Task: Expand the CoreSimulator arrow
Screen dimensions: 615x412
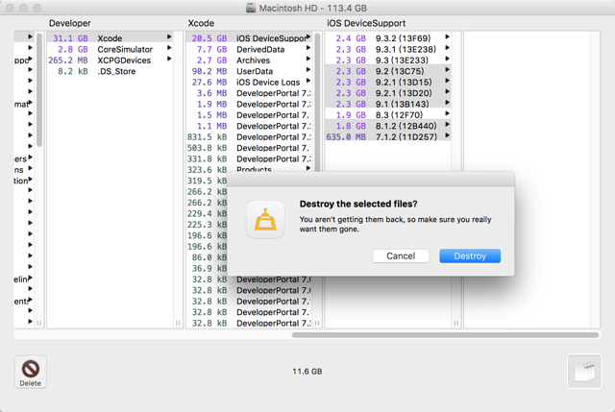Action: pos(169,48)
